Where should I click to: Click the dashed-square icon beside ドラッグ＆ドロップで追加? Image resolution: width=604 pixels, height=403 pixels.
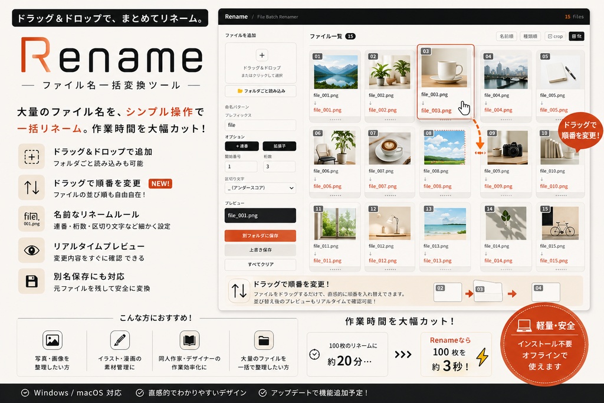pos(31,156)
